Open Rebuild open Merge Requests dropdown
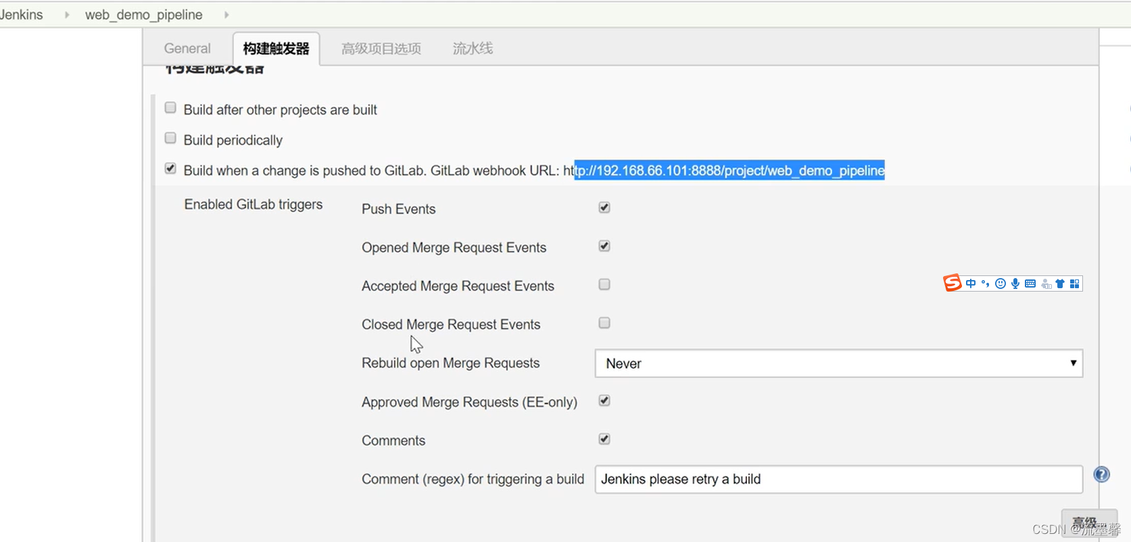 tap(839, 363)
